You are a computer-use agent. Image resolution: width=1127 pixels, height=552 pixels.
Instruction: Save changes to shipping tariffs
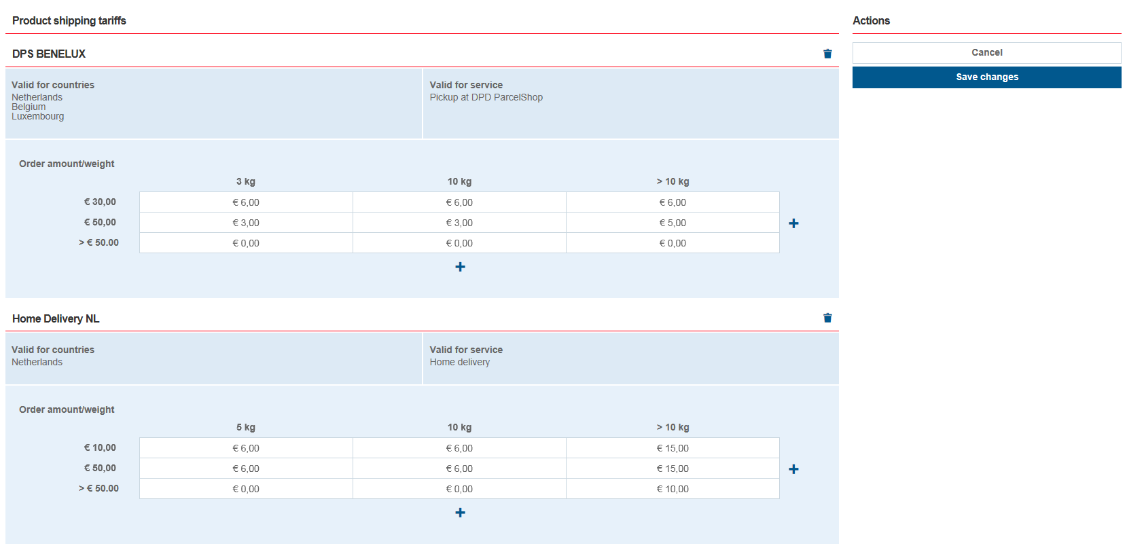pyautogui.click(x=986, y=77)
